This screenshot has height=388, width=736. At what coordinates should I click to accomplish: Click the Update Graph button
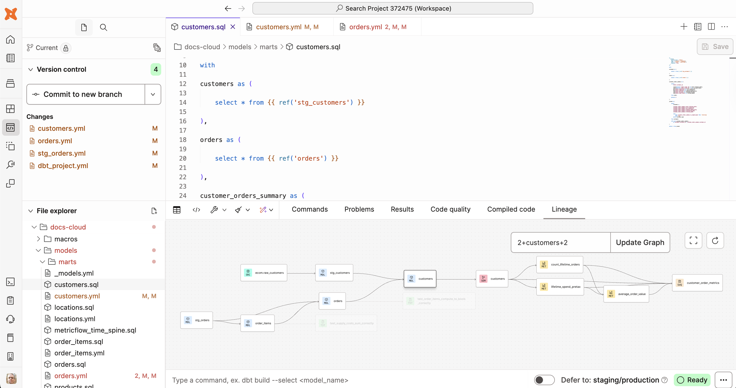coord(640,242)
